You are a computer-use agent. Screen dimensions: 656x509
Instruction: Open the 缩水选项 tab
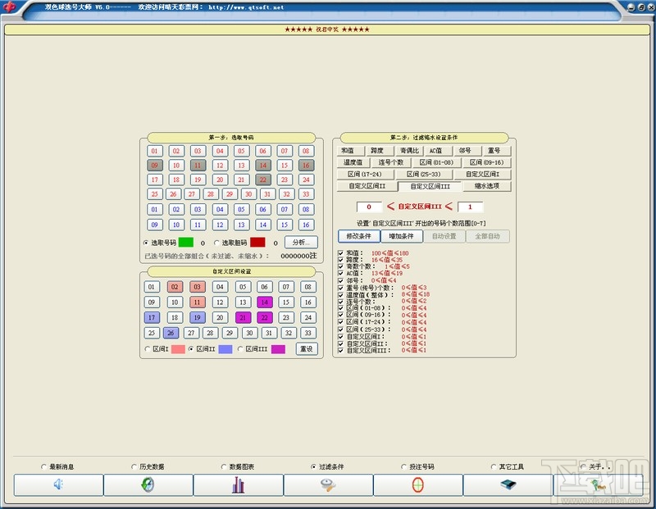[492, 186]
